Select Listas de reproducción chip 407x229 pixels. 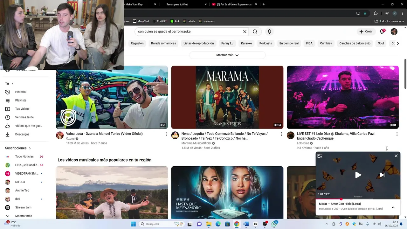coord(199,43)
